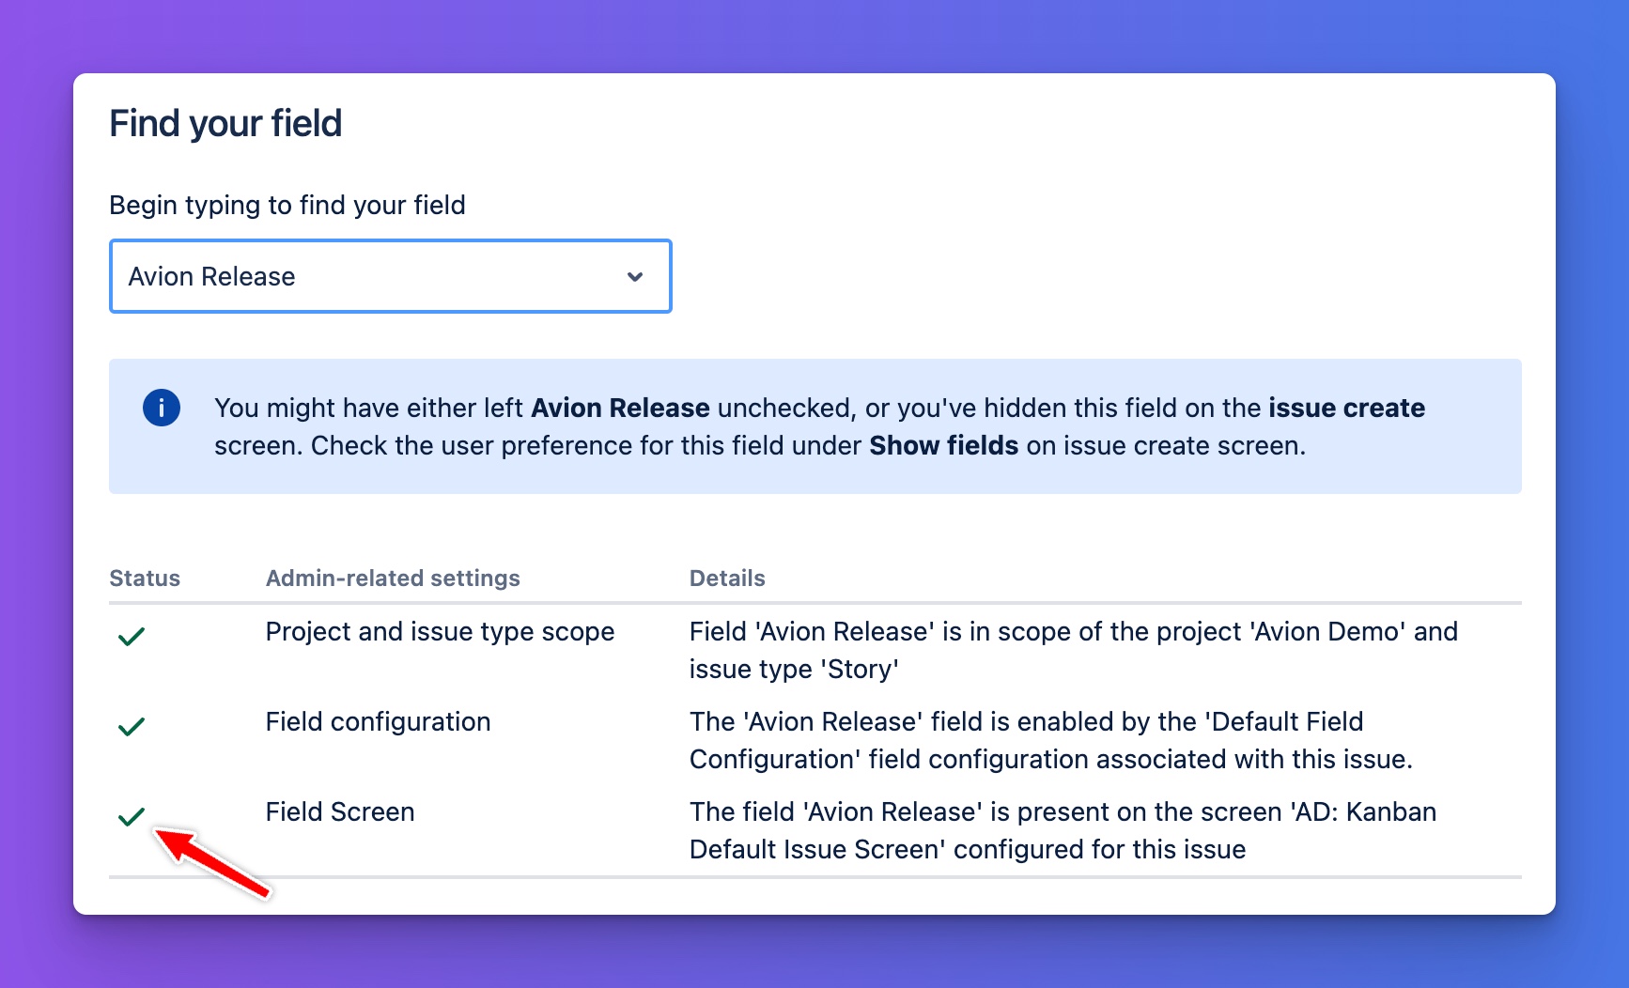The width and height of the screenshot is (1629, 988).
Task: Click the Details column header
Action: click(x=727, y=579)
